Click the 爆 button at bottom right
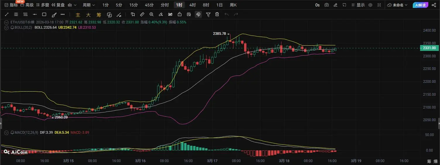The height and width of the screenshot is (165, 440). click(x=436, y=161)
